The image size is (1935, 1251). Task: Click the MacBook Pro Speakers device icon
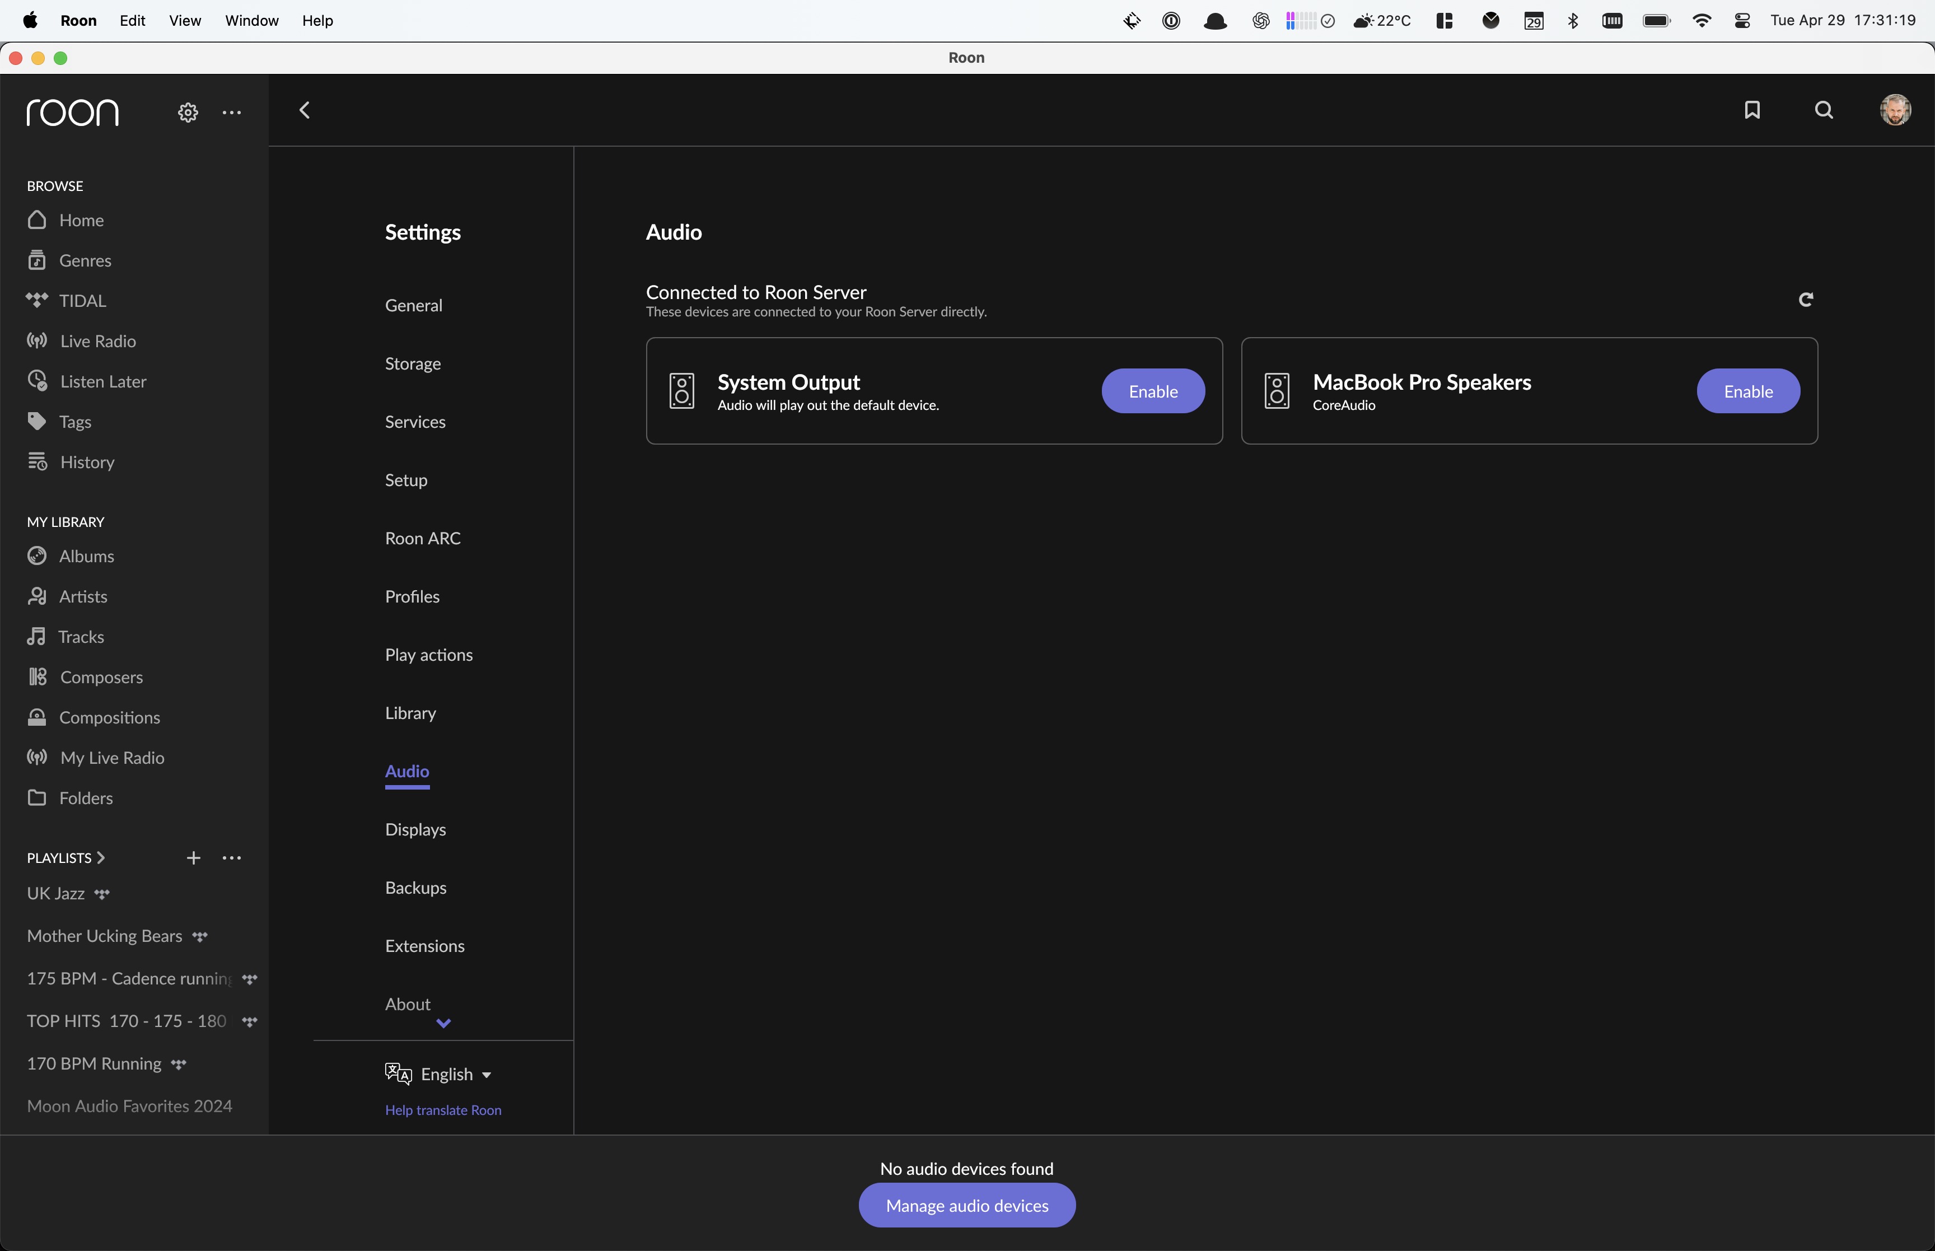click(x=1277, y=391)
